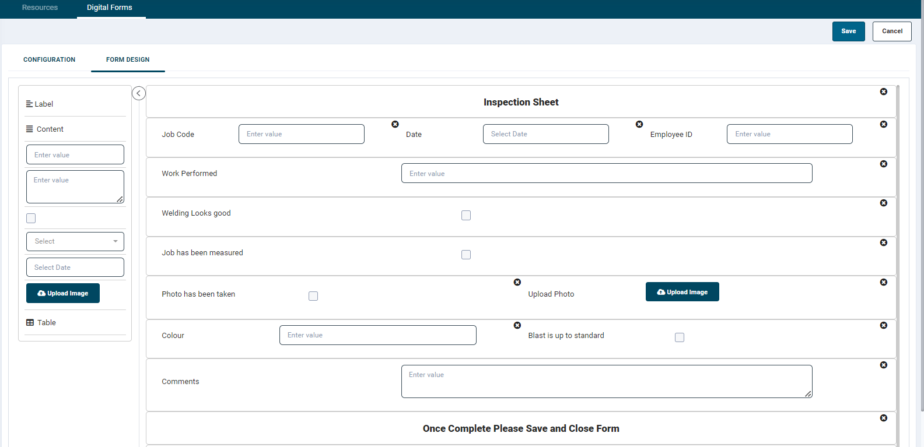Screen dimensions: 924x447
Task: Click the Save button
Action: click(848, 31)
